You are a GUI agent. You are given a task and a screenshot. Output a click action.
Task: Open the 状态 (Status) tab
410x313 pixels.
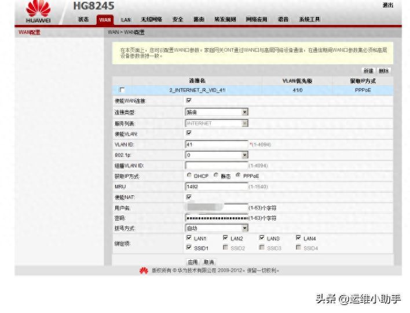[x=83, y=19]
